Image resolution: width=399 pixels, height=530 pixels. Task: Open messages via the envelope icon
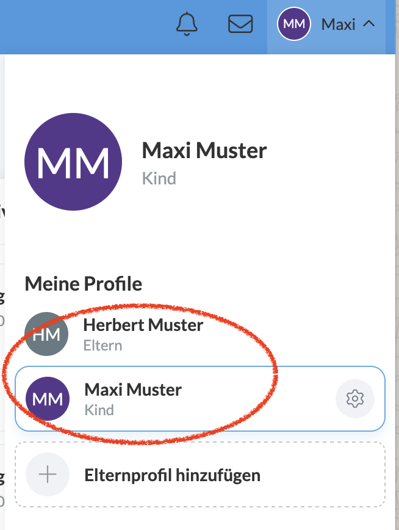(240, 24)
